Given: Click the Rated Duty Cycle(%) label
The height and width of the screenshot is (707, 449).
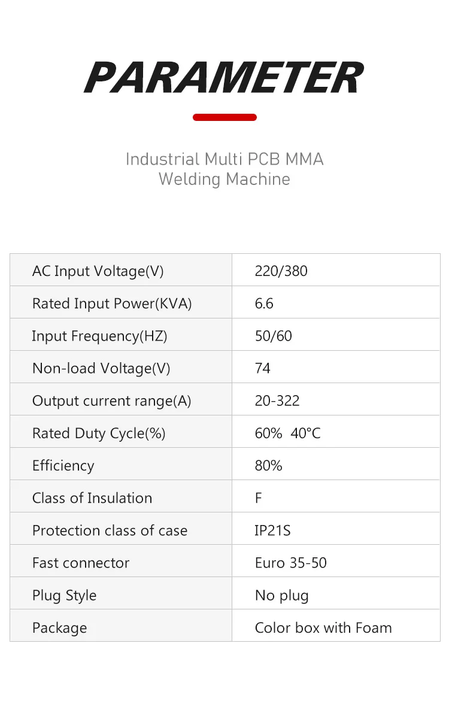Looking at the screenshot, I should (x=99, y=433).
